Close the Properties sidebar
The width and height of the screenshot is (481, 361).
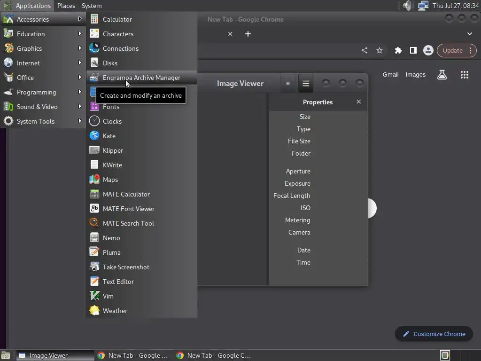coord(359,102)
